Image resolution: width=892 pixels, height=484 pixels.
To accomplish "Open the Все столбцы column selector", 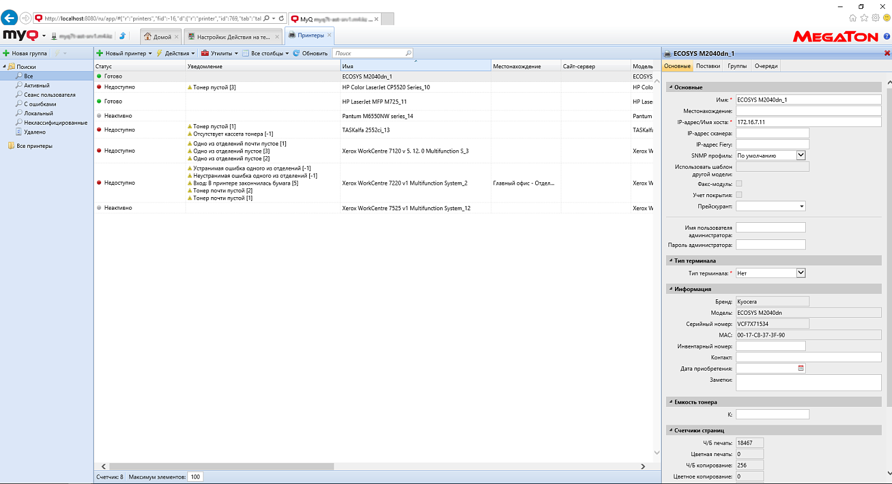I will (265, 53).
